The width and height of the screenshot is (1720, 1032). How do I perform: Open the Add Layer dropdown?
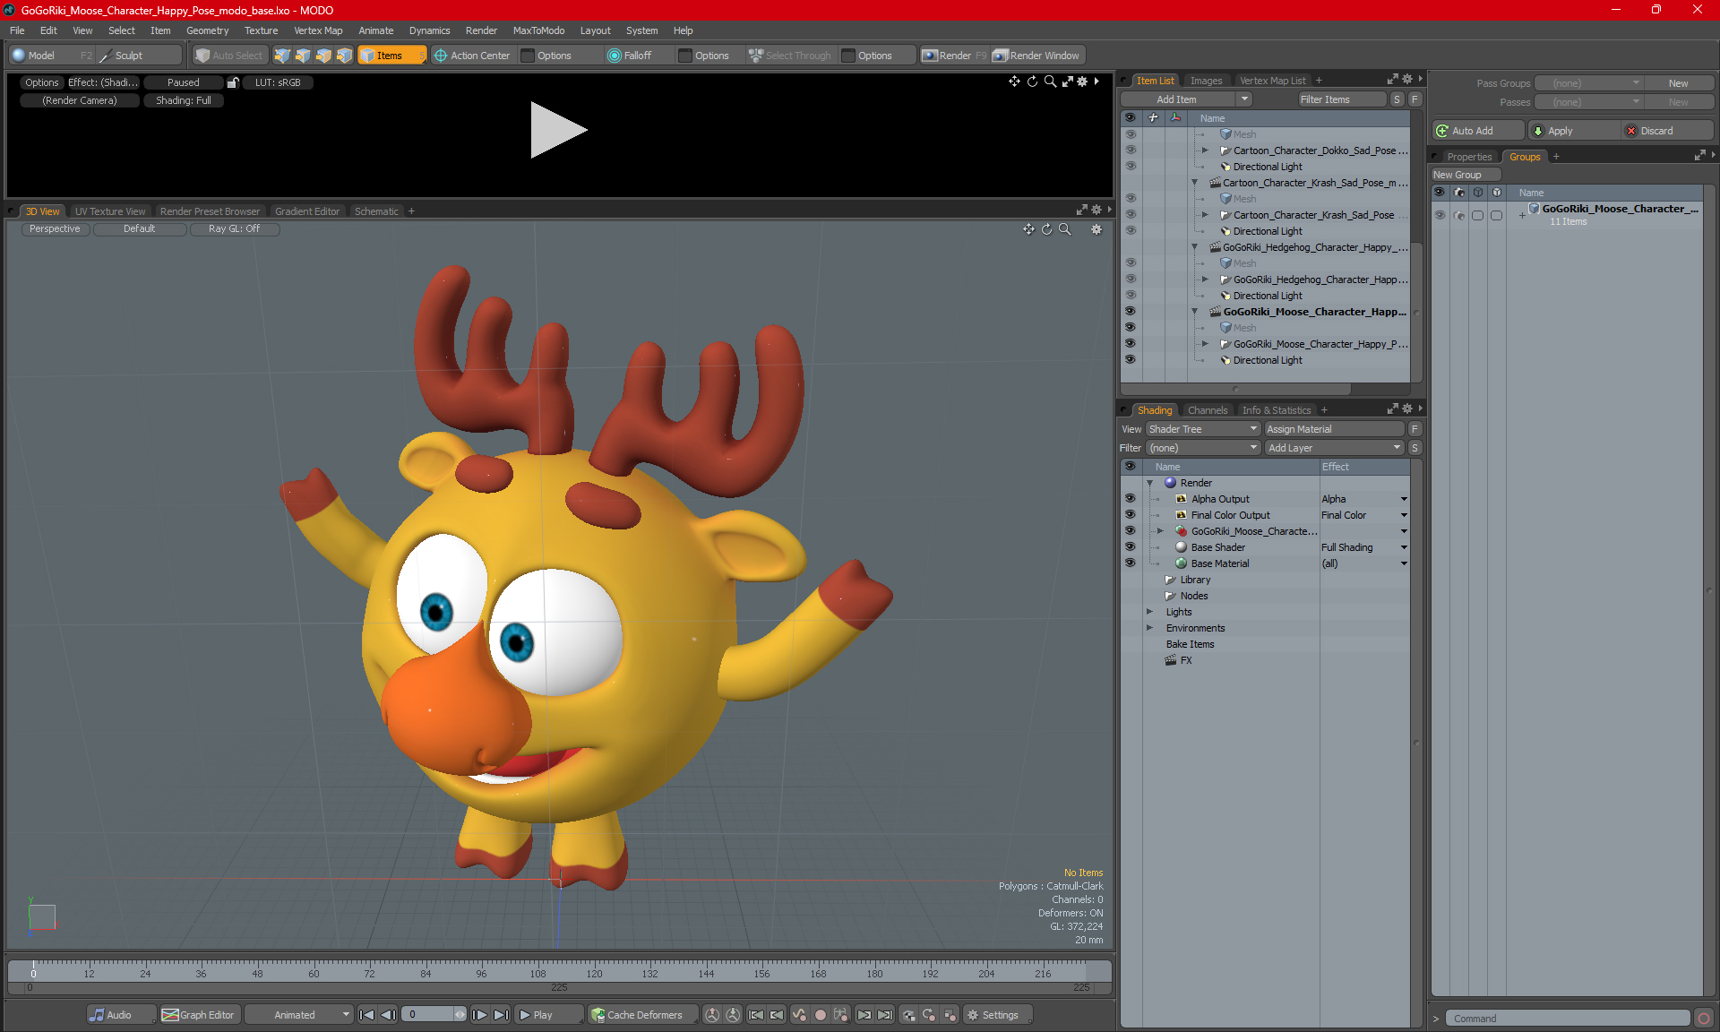tap(1334, 448)
